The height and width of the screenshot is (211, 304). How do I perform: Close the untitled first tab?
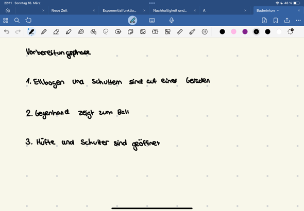pos(43,11)
